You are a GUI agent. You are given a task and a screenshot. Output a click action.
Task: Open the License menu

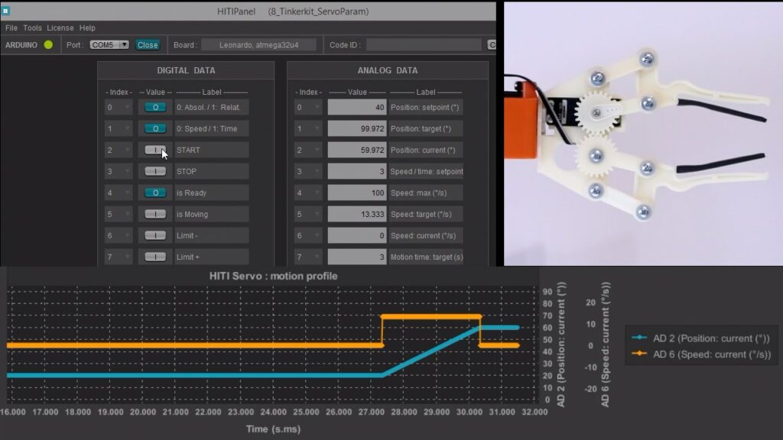click(x=60, y=27)
